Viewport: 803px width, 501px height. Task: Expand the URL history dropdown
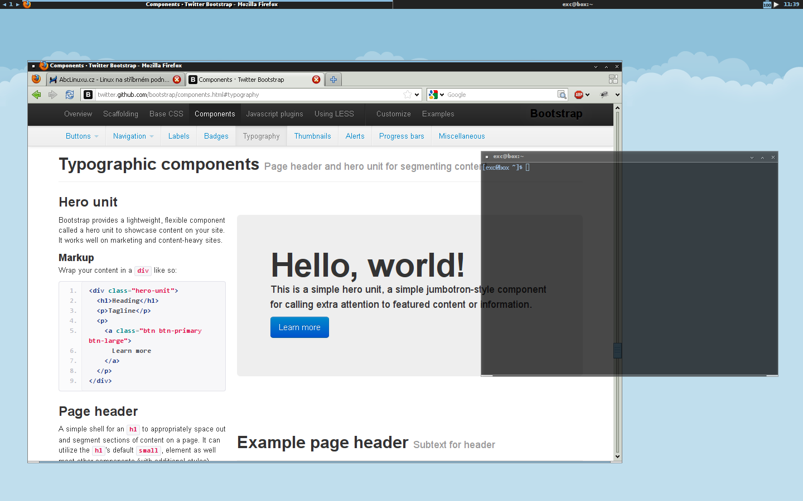click(417, 95)
